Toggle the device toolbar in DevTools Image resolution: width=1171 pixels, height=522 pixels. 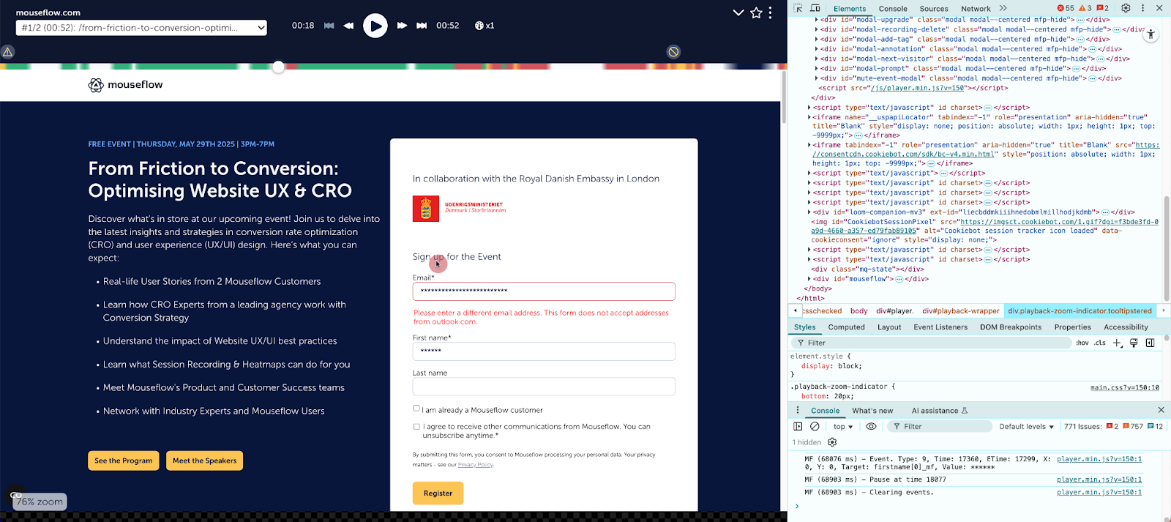pyautogui.click(x=815, y=8)
